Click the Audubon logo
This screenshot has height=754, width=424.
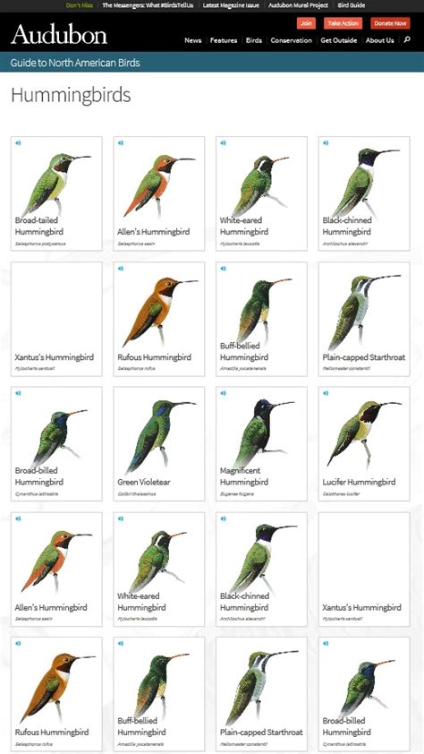pos(59,35)
